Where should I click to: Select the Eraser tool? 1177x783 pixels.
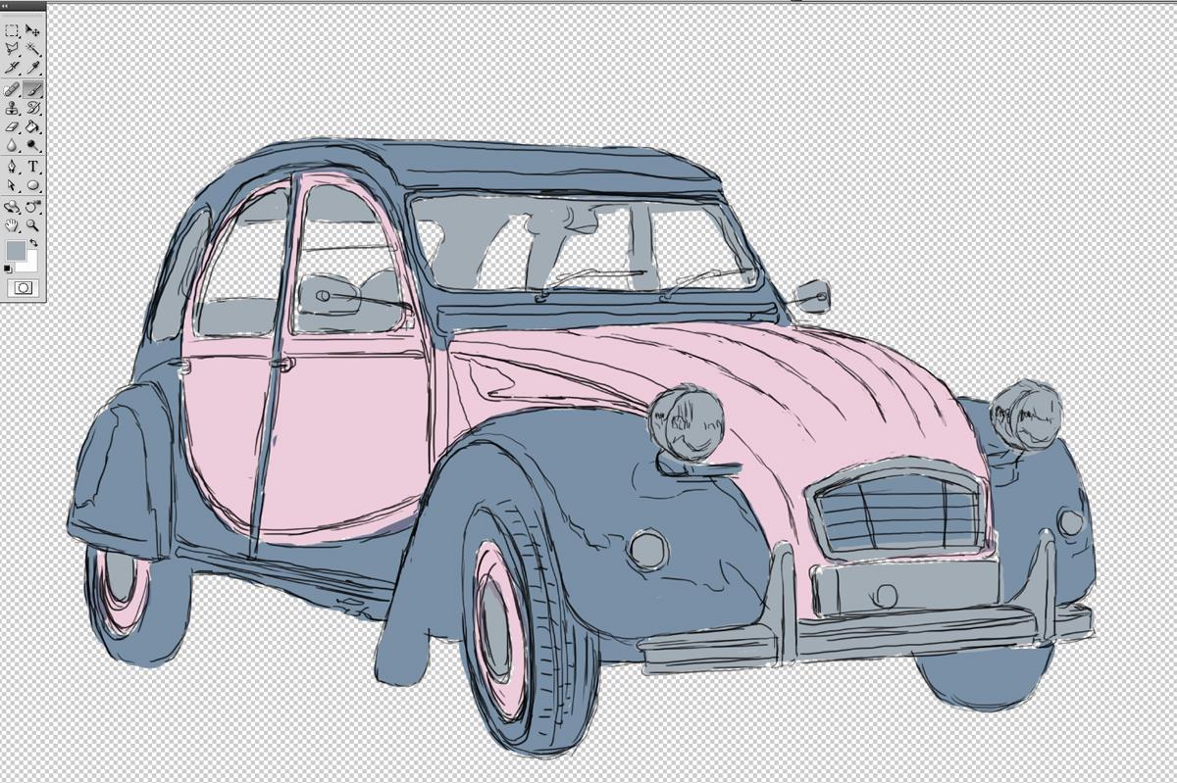(12, 127)
